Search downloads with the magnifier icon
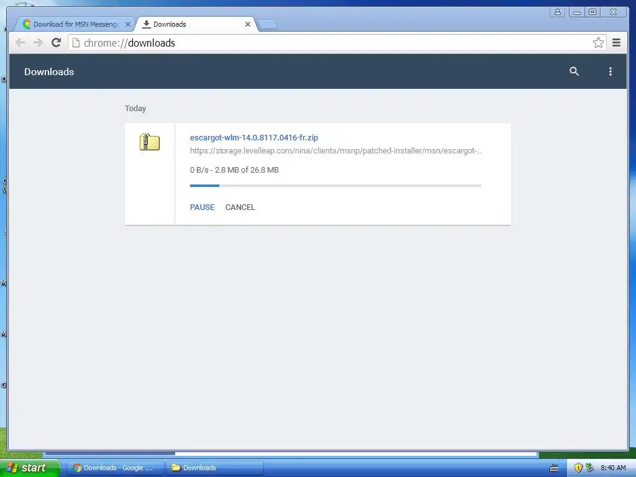Screen dimensions: 636x477 click(574, 71)
